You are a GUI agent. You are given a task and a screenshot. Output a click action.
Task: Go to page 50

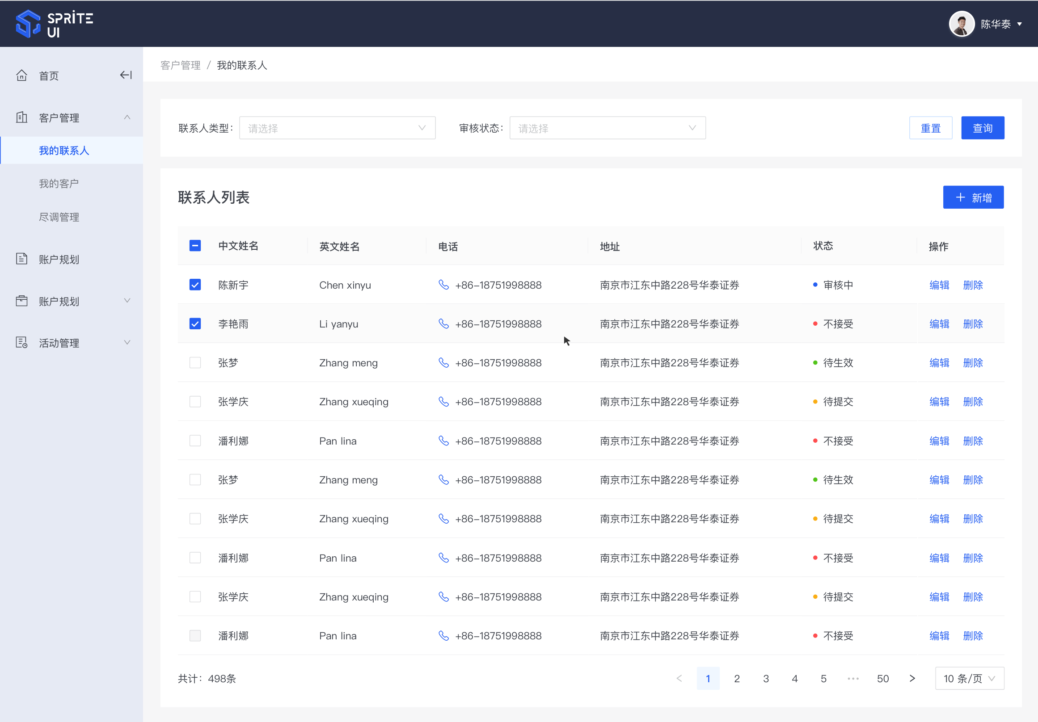click(882, 678)
